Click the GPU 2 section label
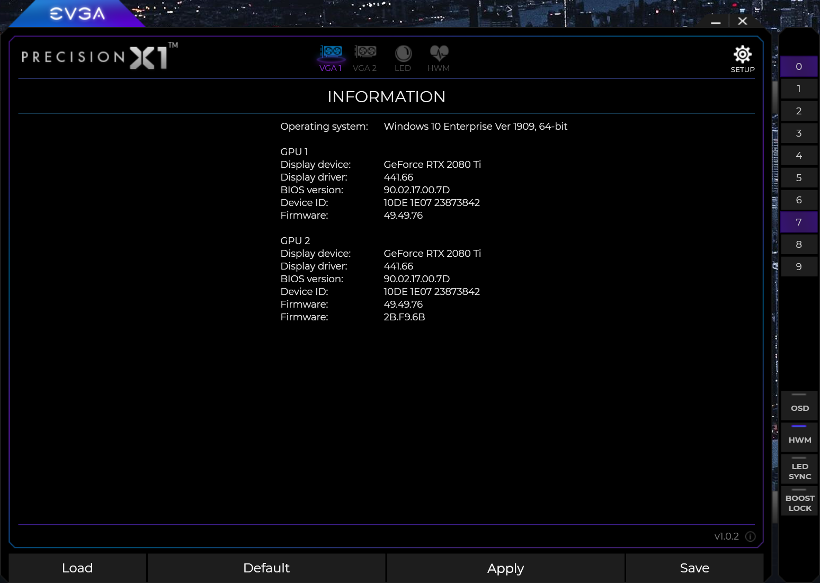Image resolution: width=820 pixels, height=583 pixels. point(295,241)
